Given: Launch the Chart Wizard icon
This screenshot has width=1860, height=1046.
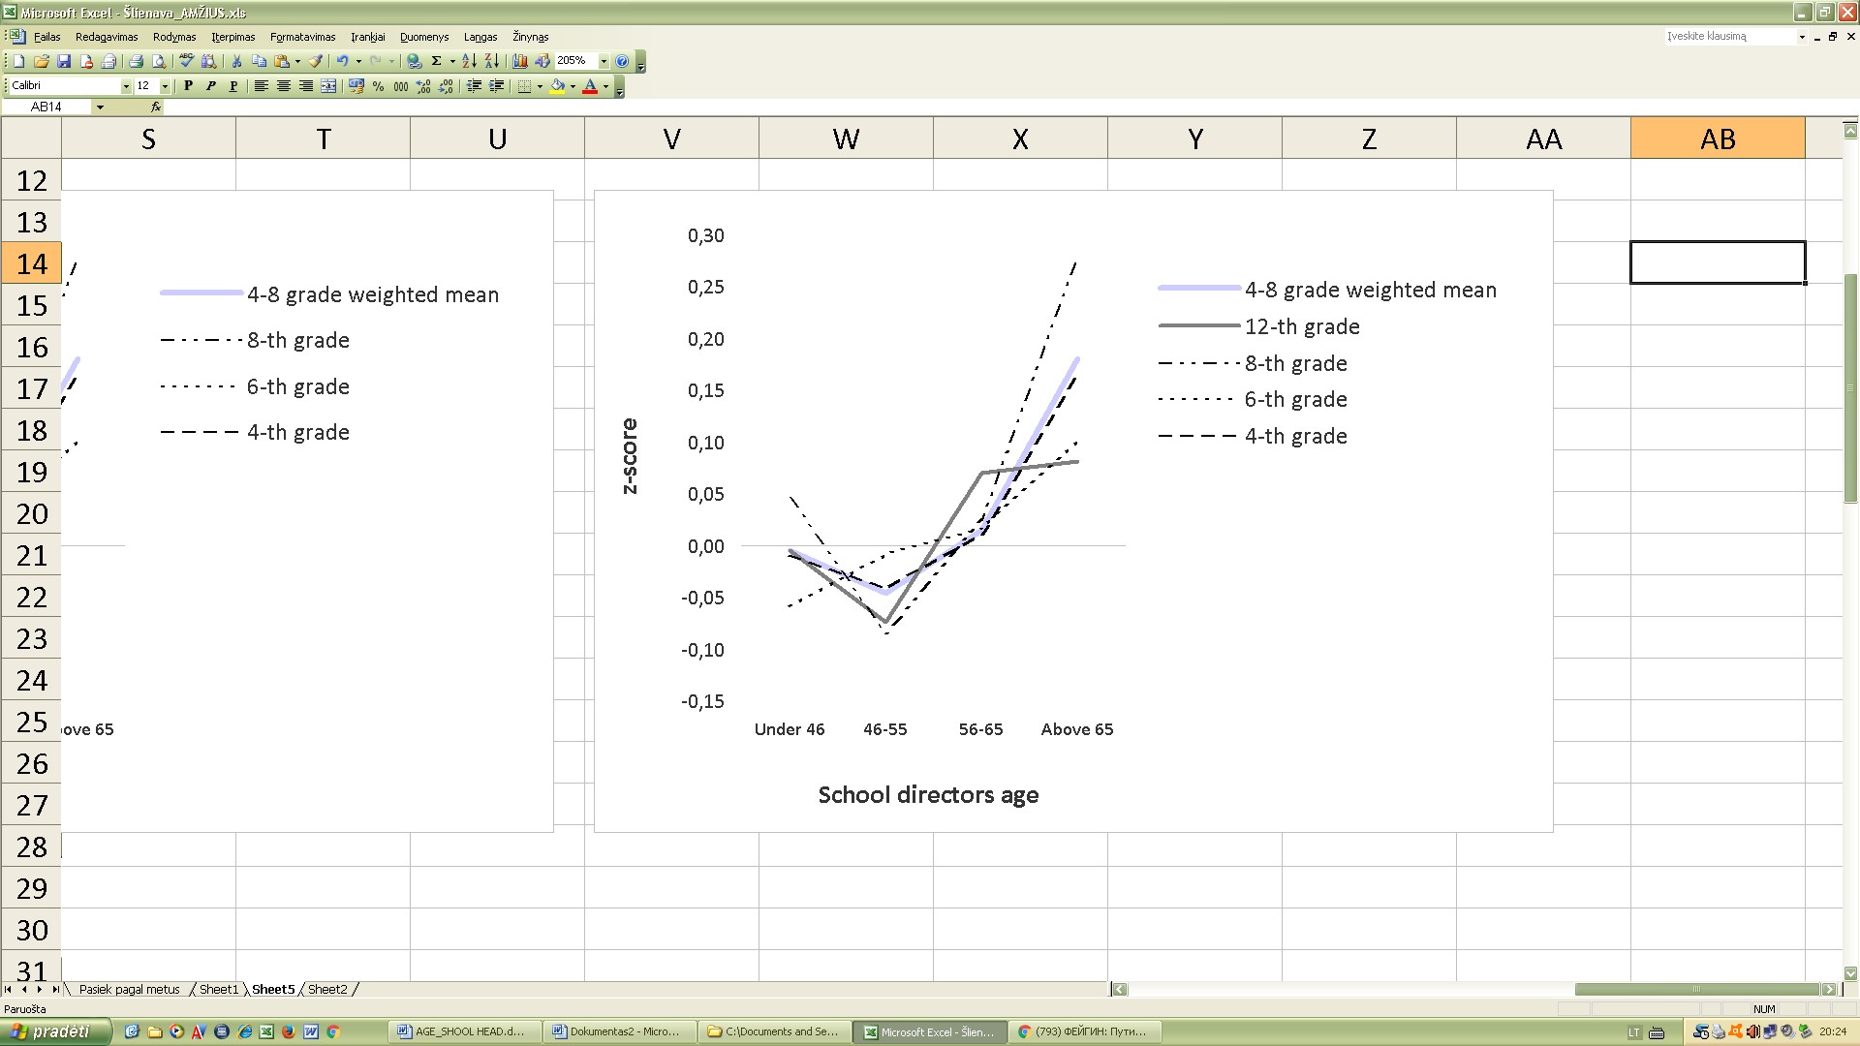Looking at the screenshot, I should point(520,61).
